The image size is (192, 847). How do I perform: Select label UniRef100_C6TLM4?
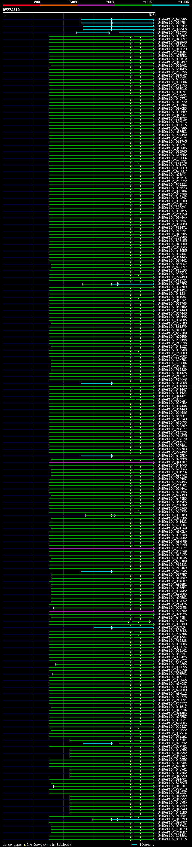[172, 52]
